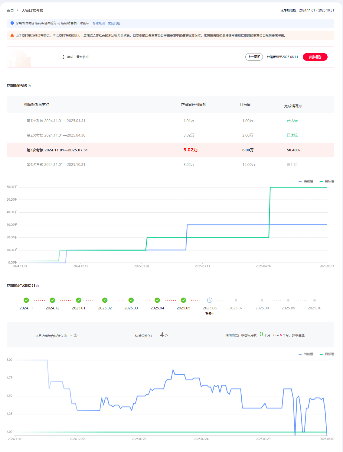Click the red 高风险 badge
Screen dimensions: 343x452
pos(315,57)
